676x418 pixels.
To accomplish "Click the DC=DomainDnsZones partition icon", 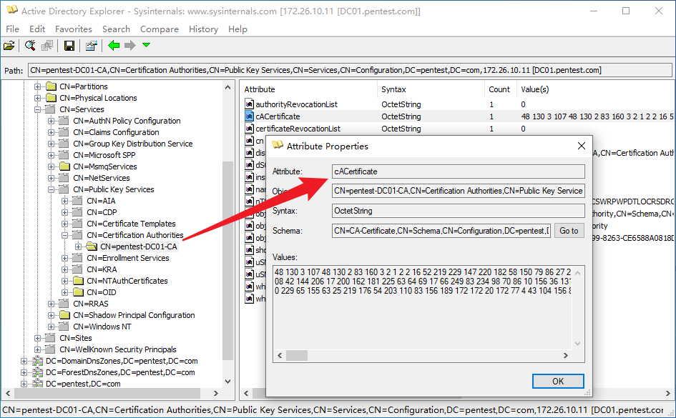I will click(37, 361).
